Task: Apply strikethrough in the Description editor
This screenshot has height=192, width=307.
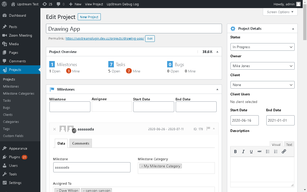Action: [x=259, y=151]
